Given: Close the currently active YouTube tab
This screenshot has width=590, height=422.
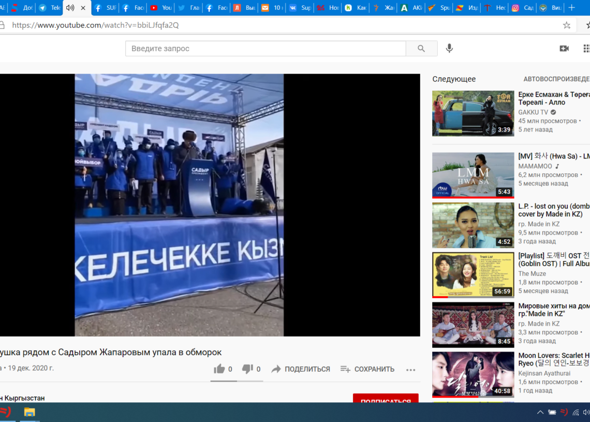Looking at the screenshot, I should pyautogui.click(x=83, y=8).
